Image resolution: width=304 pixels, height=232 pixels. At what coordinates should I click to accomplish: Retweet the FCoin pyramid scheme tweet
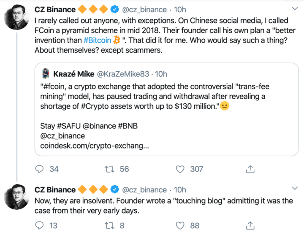[110, 169]
